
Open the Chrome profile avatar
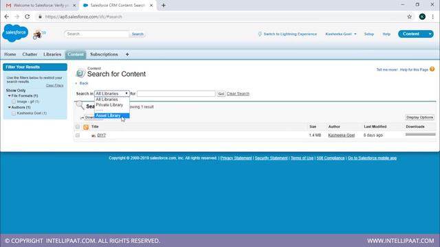tap(422, 16)
